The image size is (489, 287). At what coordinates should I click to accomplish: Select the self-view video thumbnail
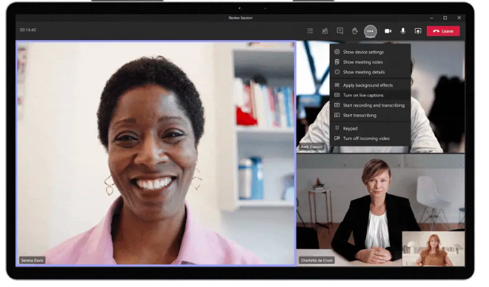pos(433,248)
